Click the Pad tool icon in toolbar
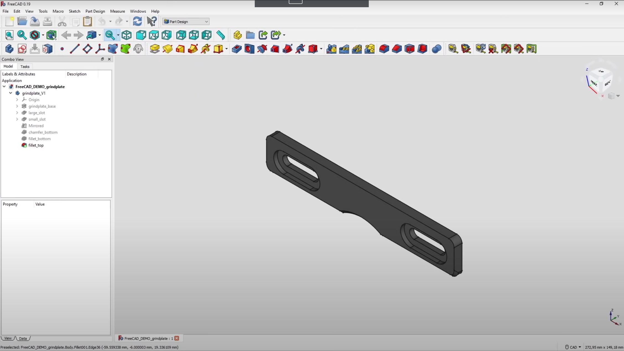 pos(155,49)
